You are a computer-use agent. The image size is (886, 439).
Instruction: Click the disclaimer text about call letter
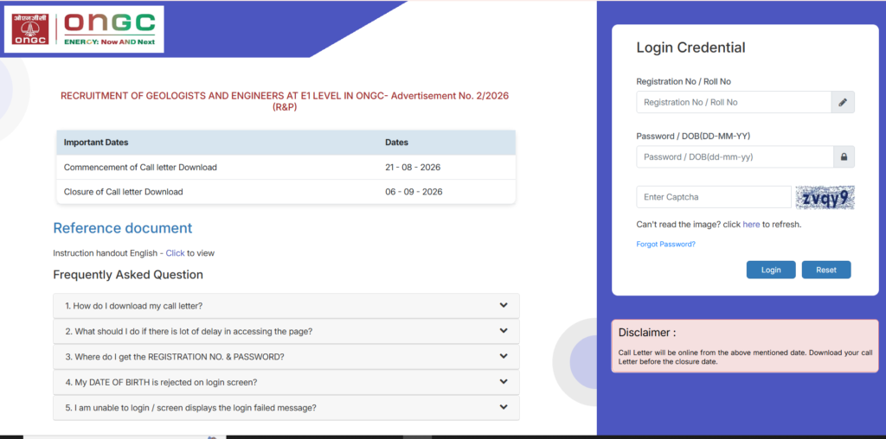pos(745,357)
